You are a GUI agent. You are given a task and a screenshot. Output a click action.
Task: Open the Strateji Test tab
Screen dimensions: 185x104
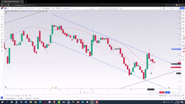click(28, 99)
